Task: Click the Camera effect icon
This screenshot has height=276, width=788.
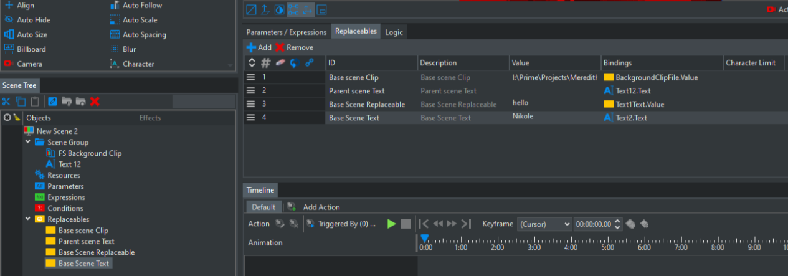Action: 9,64
